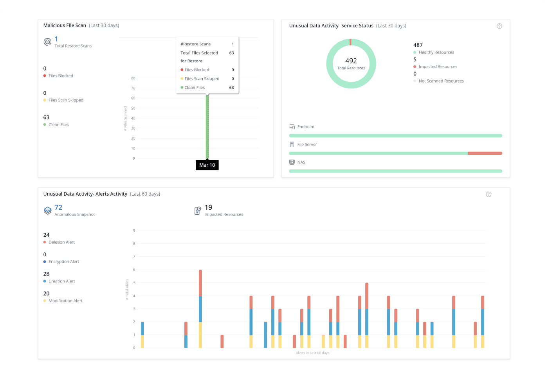Click the NAS storage icon
Viewport: 548px width, 378px height.
click(x=292, y=162)
